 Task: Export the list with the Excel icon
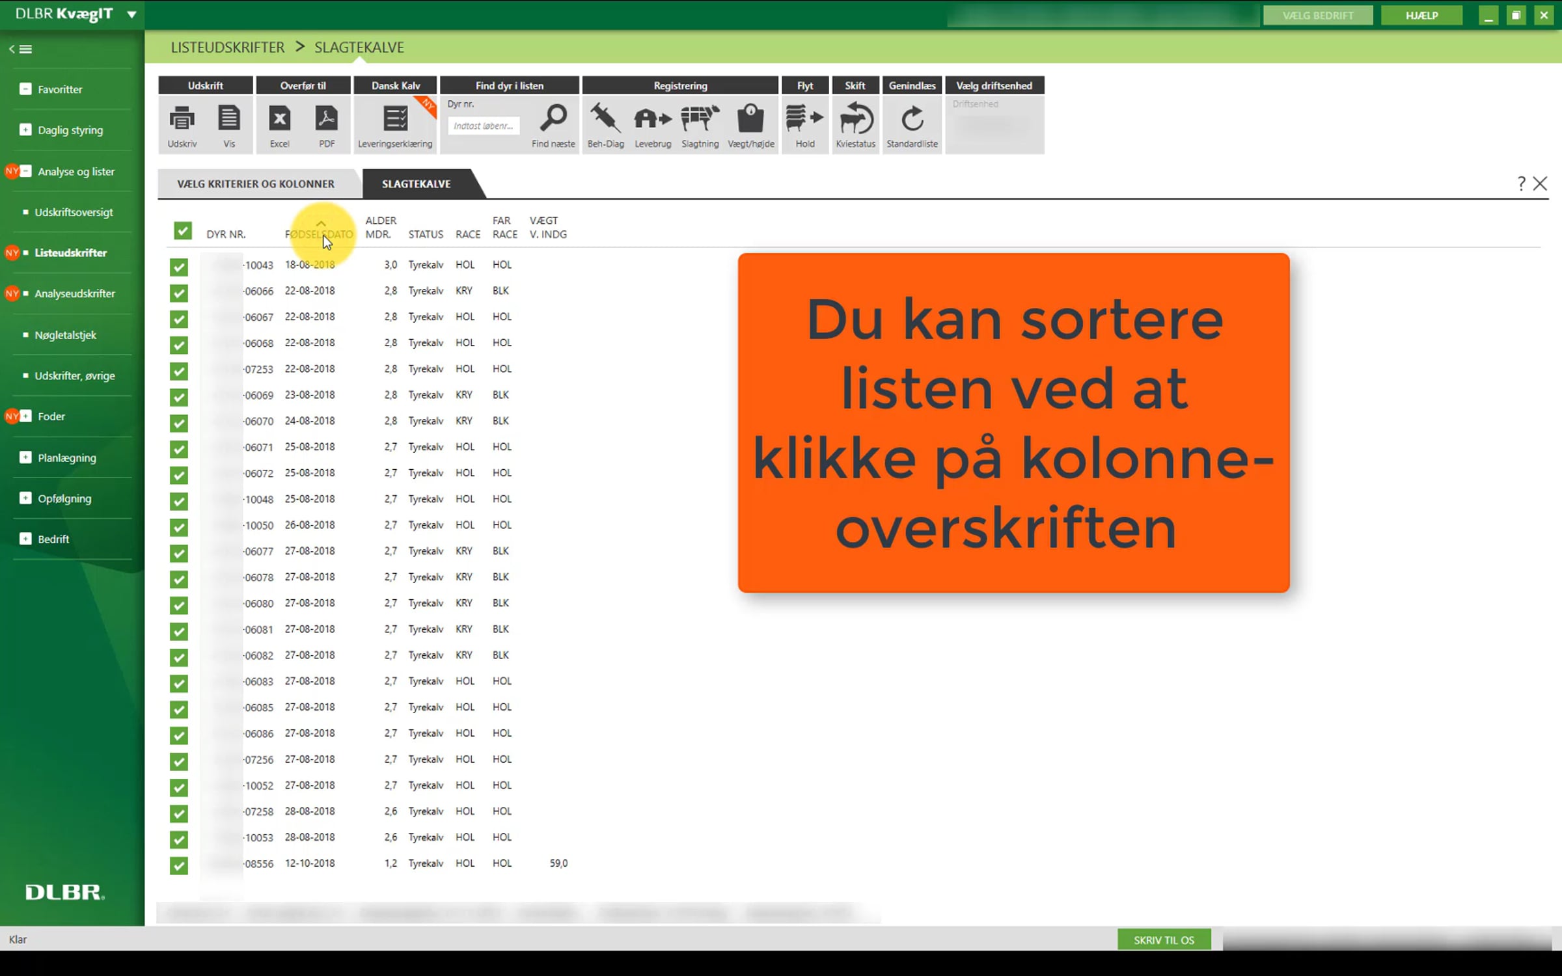tap(280, 119)
